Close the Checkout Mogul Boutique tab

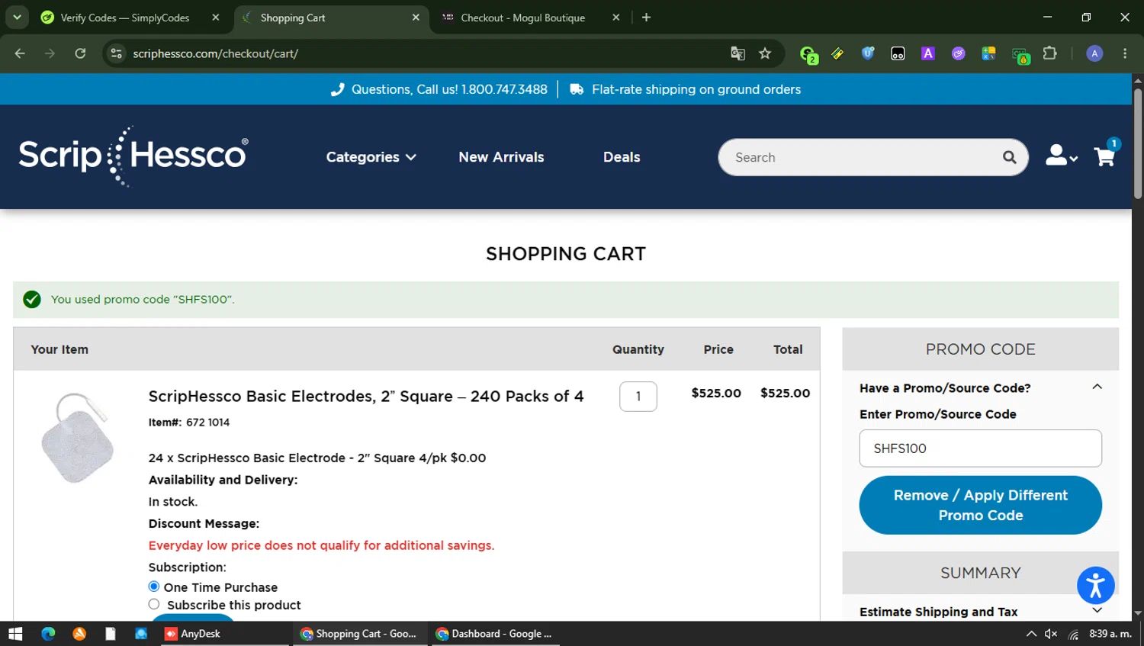pos(615,18)
